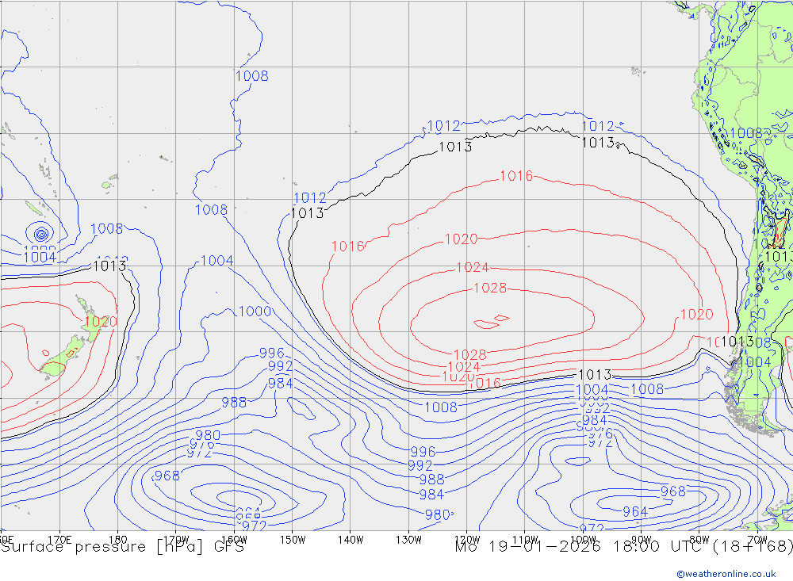793x581 pixels.
Task: Click the red 1020 label over New Zealand
Action: (101, 322)
